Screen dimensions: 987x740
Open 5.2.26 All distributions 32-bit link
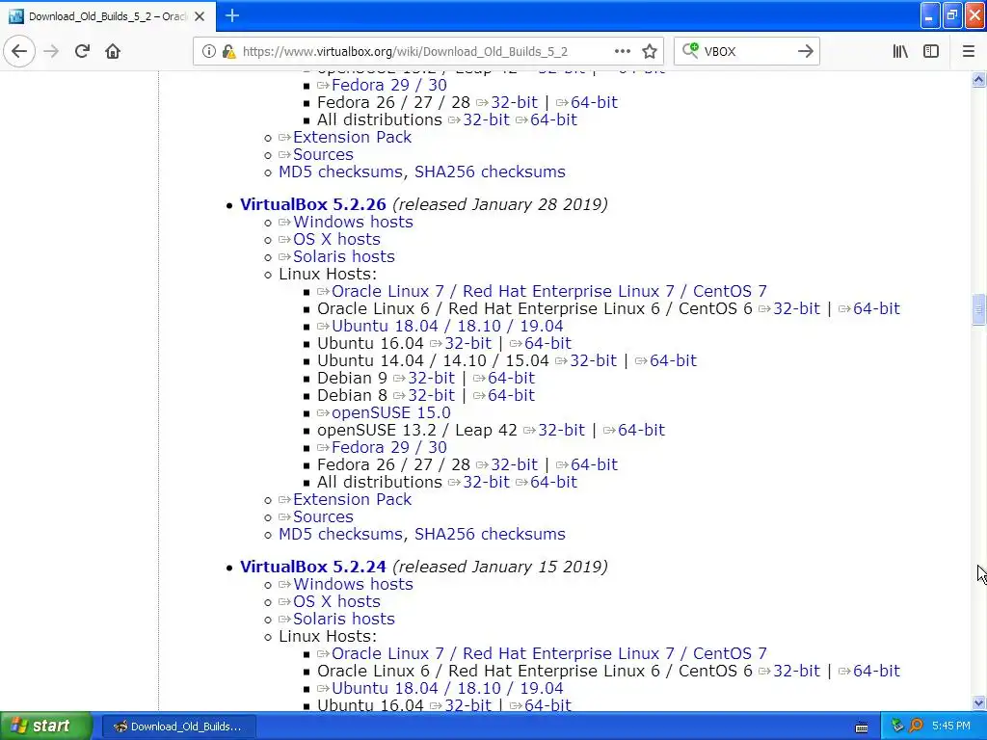(486, 482)
